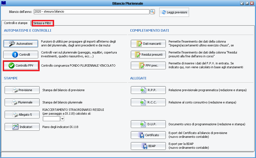Close the Bilancio Pluriennale window

pos(252,3)
